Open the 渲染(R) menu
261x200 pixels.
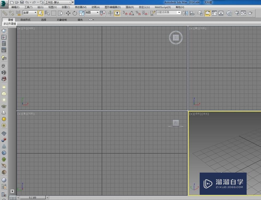(129, 7)
